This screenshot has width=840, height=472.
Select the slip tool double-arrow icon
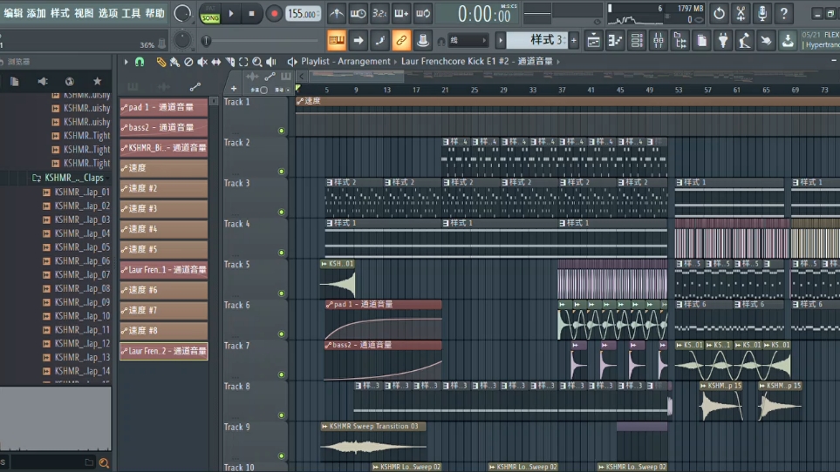point(216,62)
